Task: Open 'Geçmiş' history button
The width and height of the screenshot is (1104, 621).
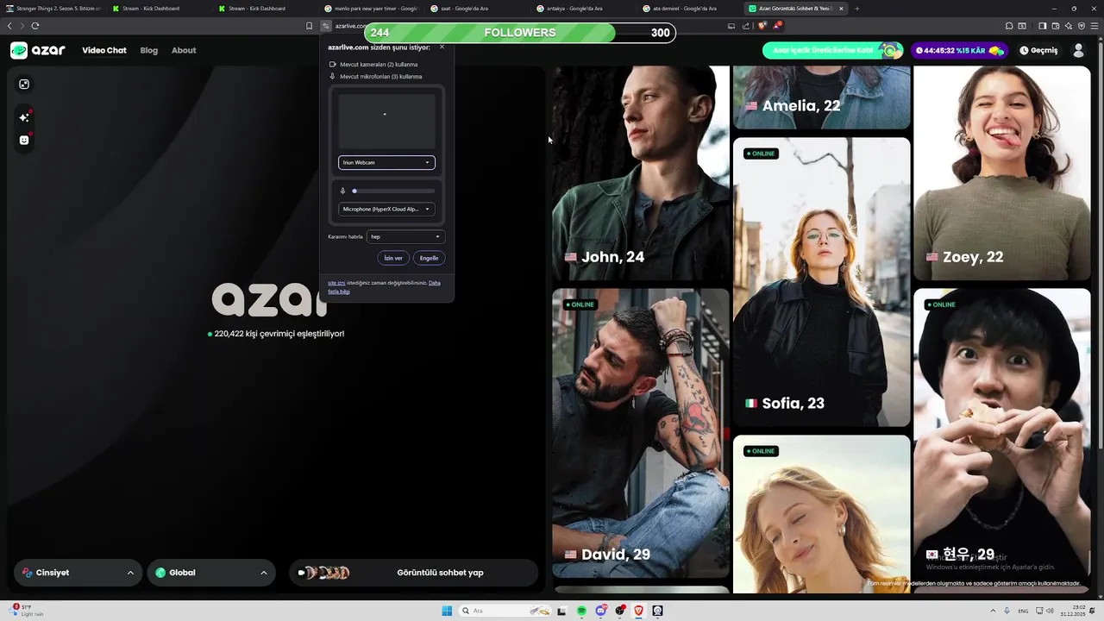Action: coord(1038,50)
